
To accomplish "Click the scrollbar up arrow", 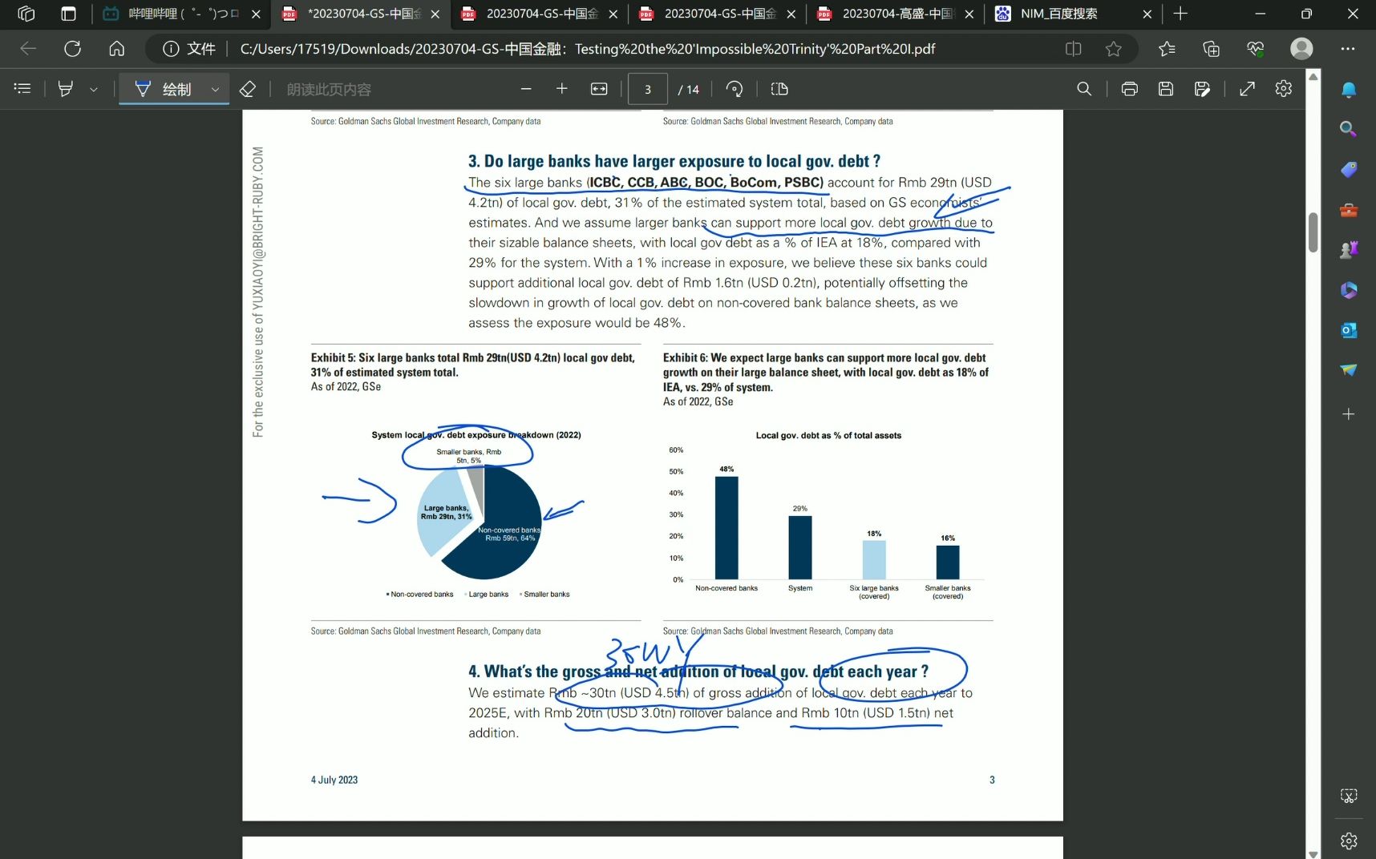I will [x=1313, y=76].
